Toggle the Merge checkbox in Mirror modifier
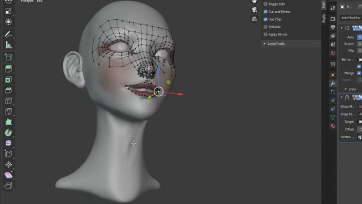The height and width of the screenshot is (204, 362). coord(359,73)
